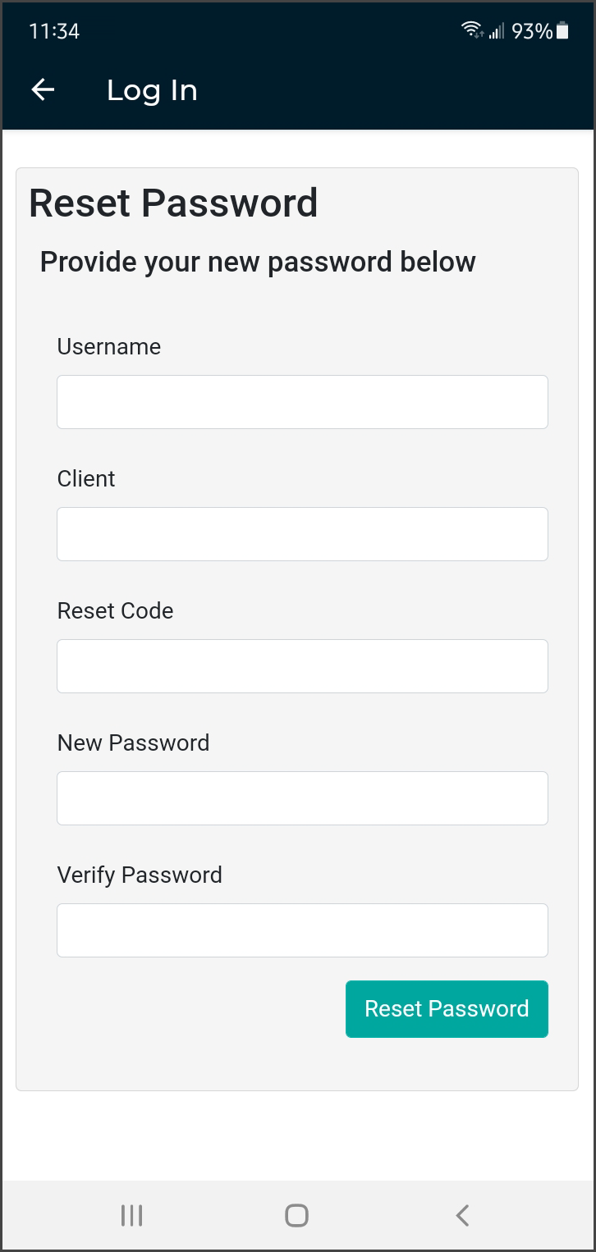Select the Reset Code field
596x1252 pixels.
(302, 666)
